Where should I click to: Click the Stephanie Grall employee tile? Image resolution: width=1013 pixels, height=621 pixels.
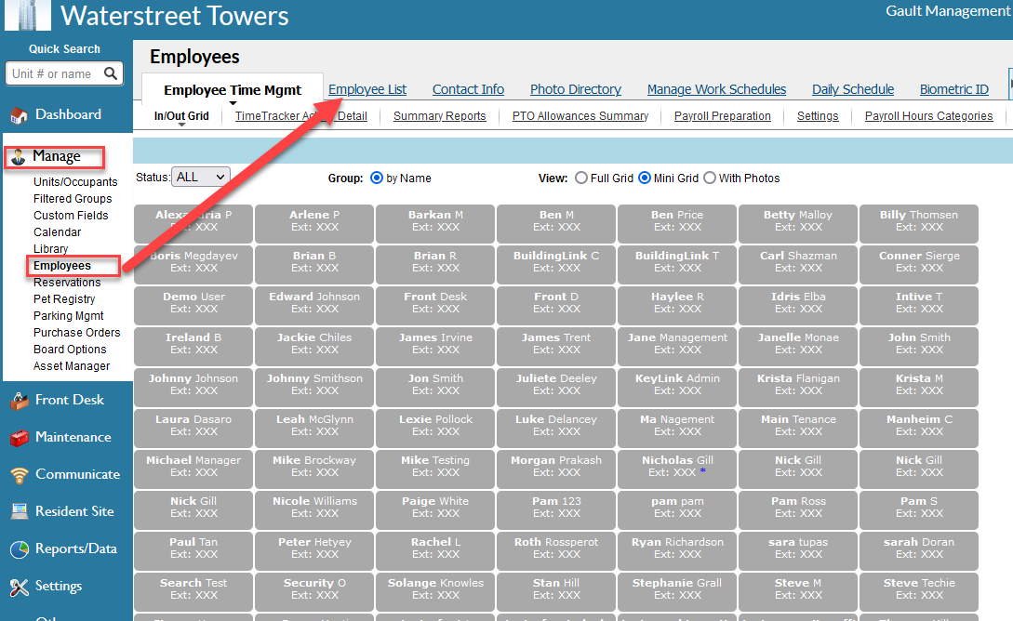point(677,591)
